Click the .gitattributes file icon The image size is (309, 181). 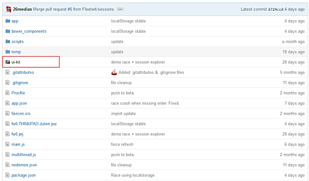click(x=8, y=72)
